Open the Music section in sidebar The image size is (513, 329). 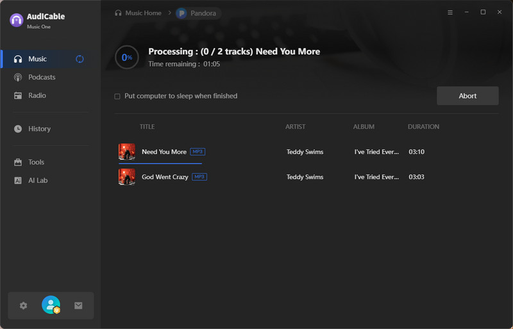tap(51, 59)
